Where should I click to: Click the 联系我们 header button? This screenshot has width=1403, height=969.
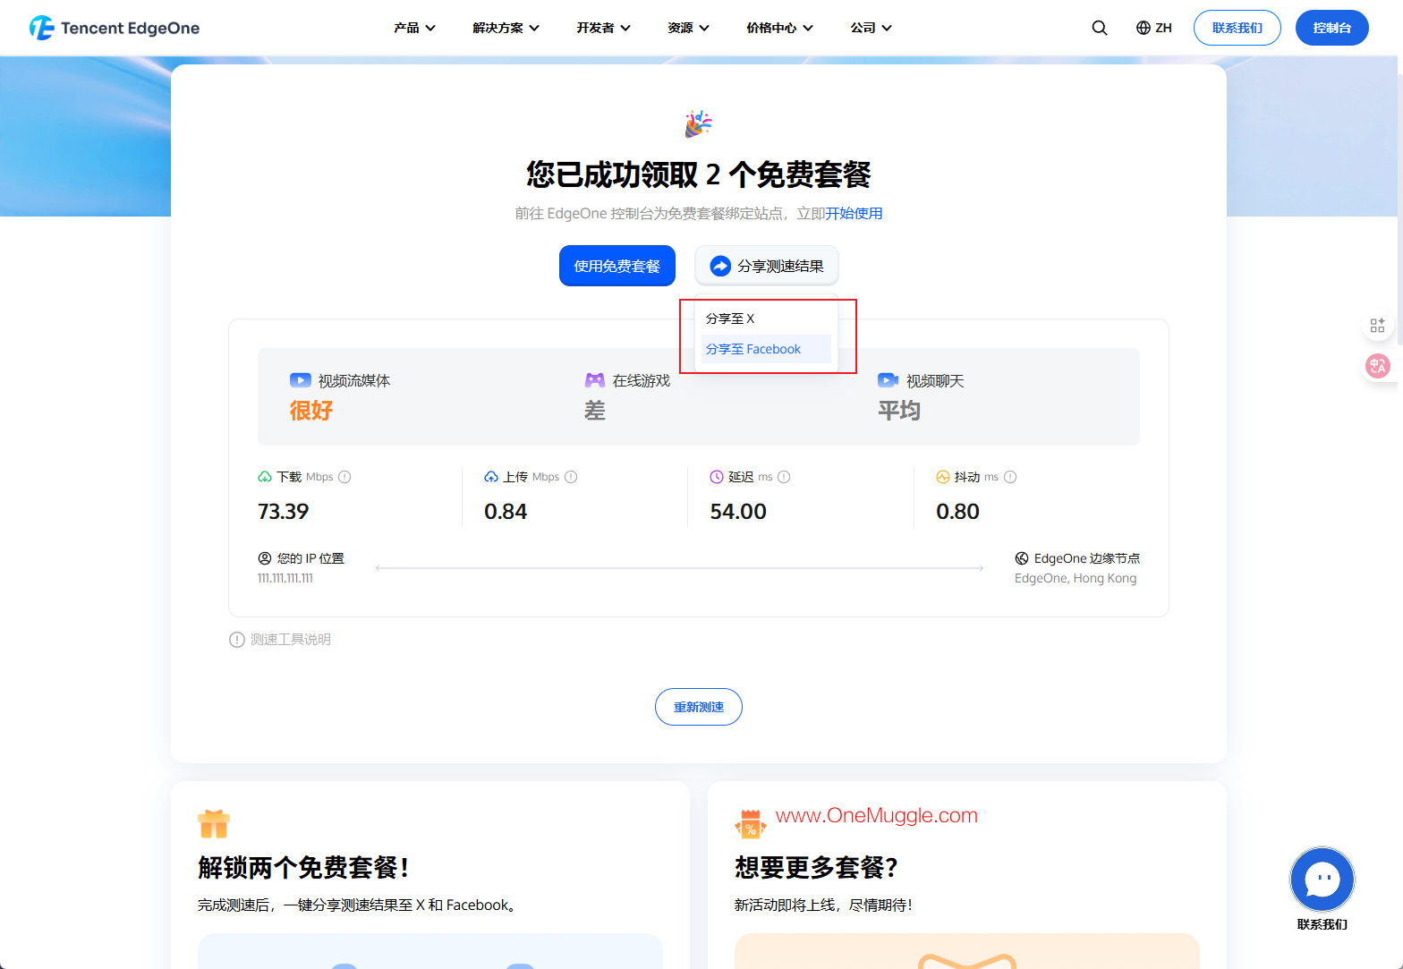[x=1237, y=28]
